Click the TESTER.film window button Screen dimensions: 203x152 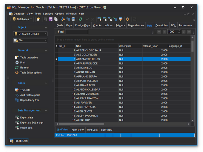(x=19, y=141)
